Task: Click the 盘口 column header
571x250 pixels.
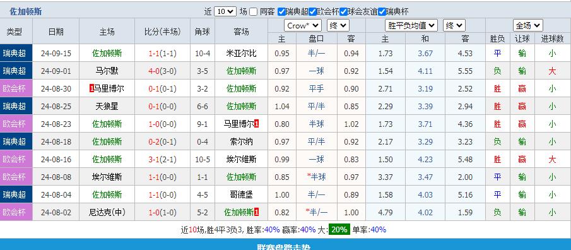Action: click(317, 39)
